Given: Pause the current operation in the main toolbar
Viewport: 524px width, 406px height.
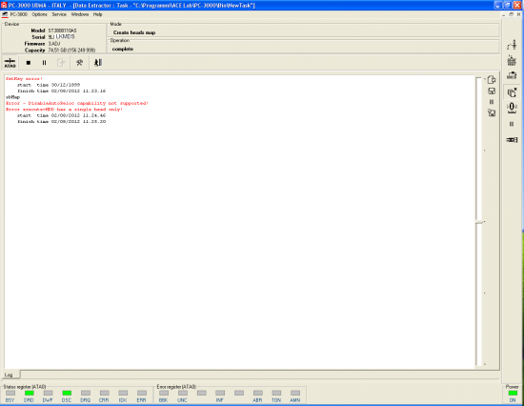Looking at the screenshot, I should pyautogui.click(x=44, y=63).
